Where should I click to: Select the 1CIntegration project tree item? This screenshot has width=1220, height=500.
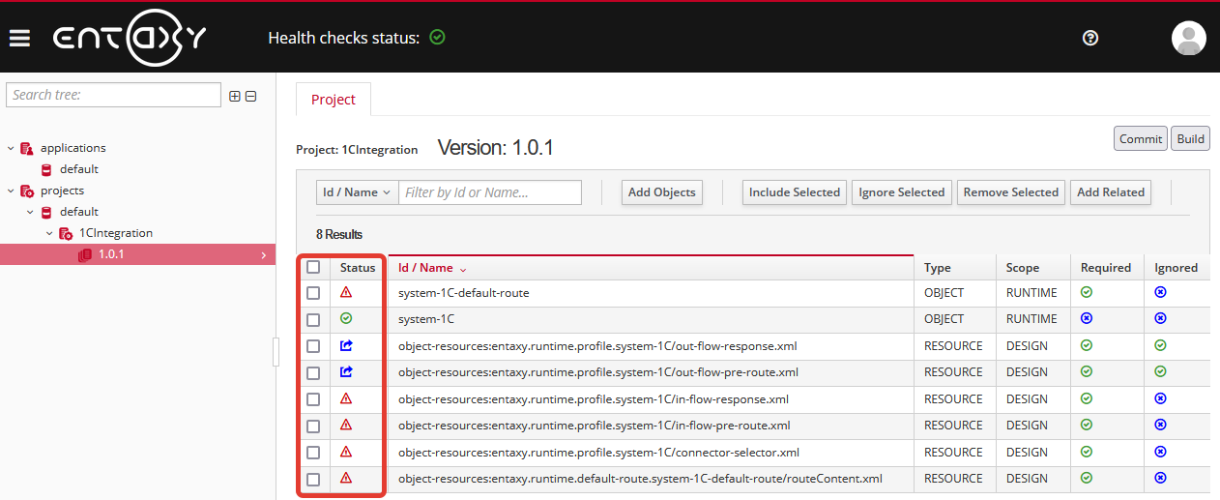(116, 233)
